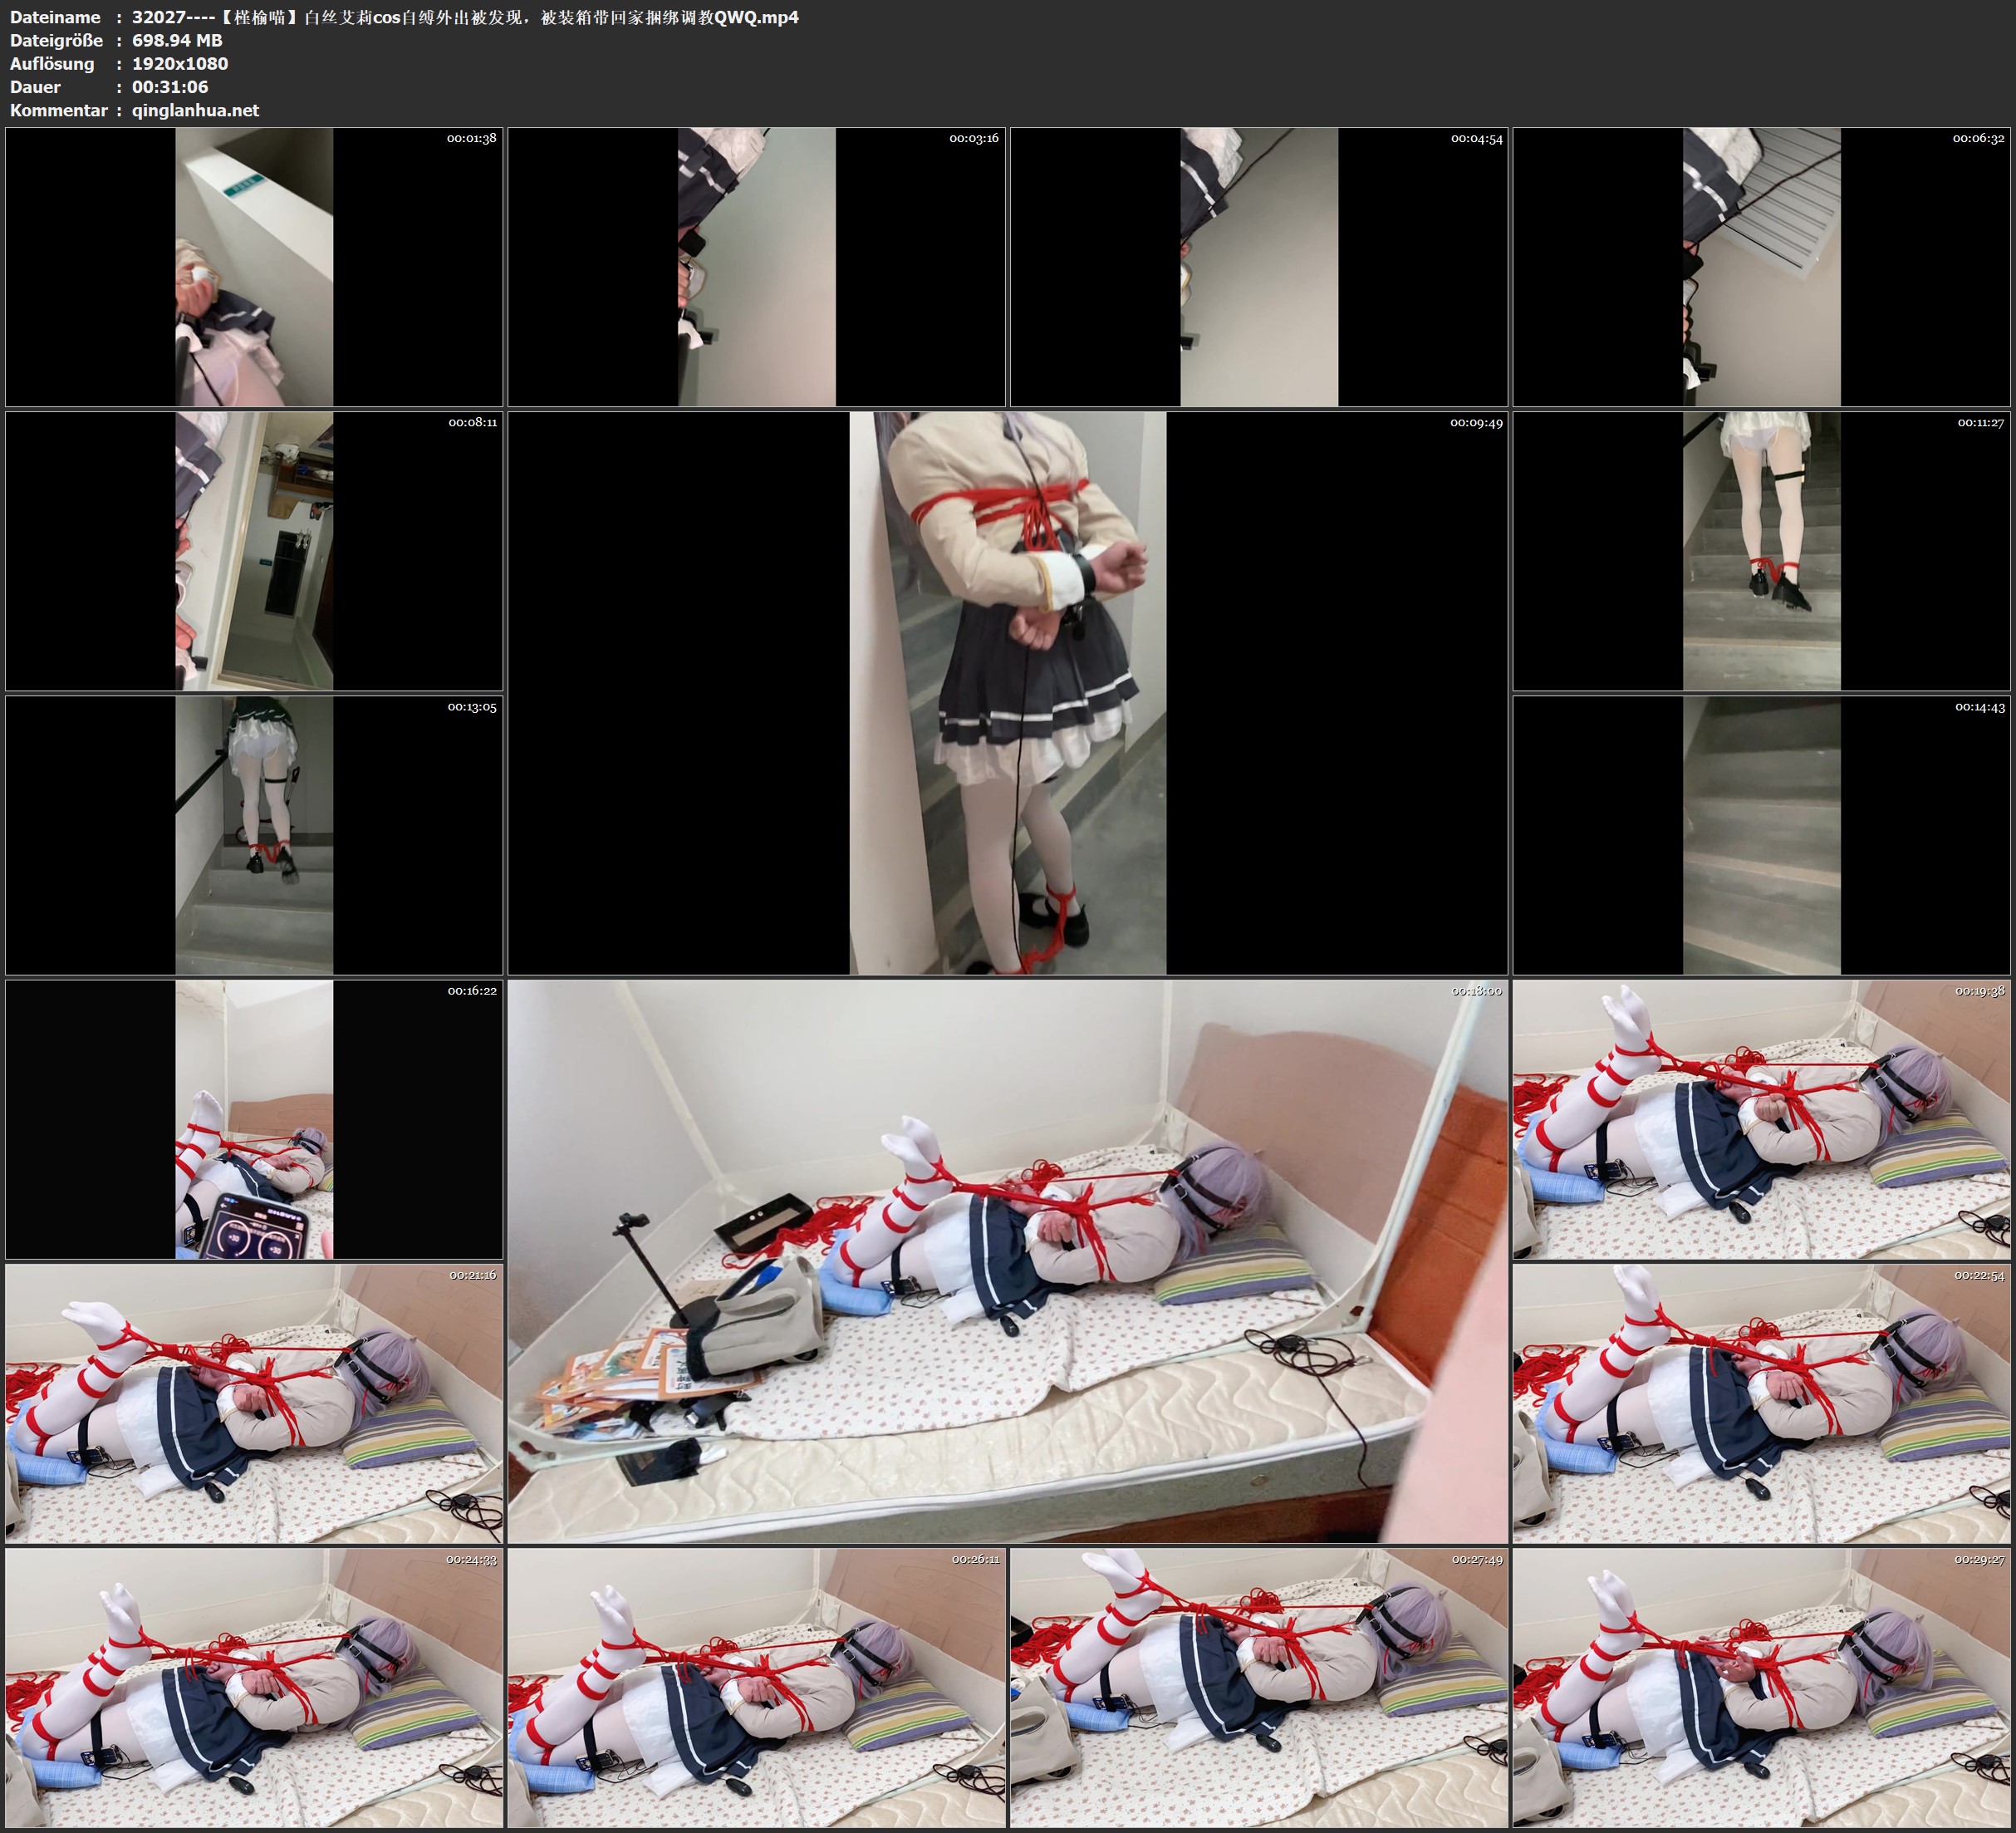Click the thumbnail timestamped 00:01:38

tap(254, 266)
